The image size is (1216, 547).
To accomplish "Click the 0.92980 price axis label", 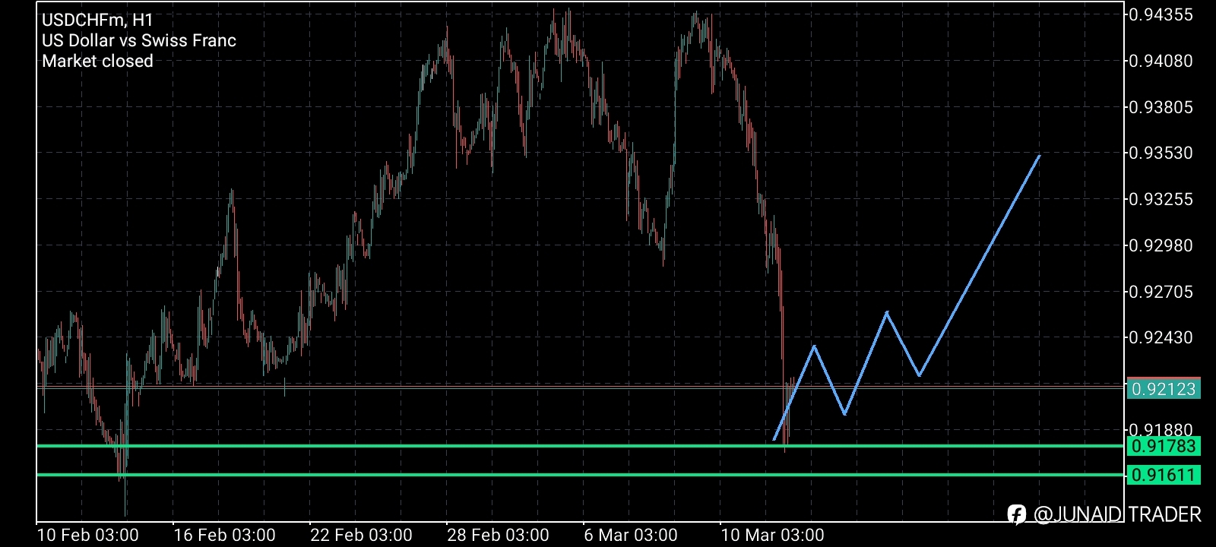I will 1161,245.
